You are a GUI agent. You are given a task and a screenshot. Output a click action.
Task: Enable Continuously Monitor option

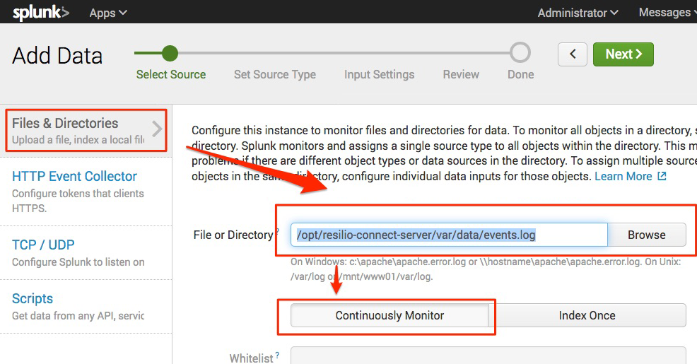click(x=389, y=315)
